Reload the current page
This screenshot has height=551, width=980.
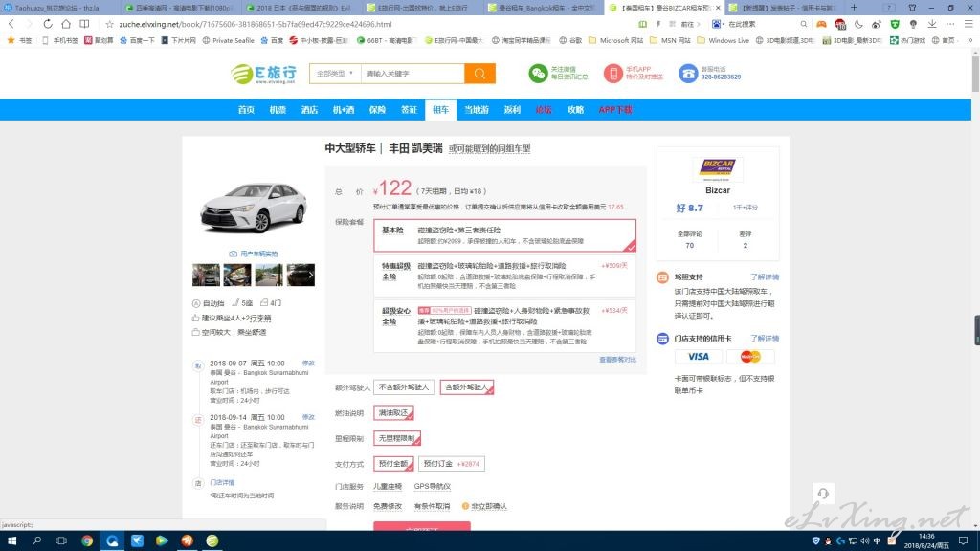48,24
